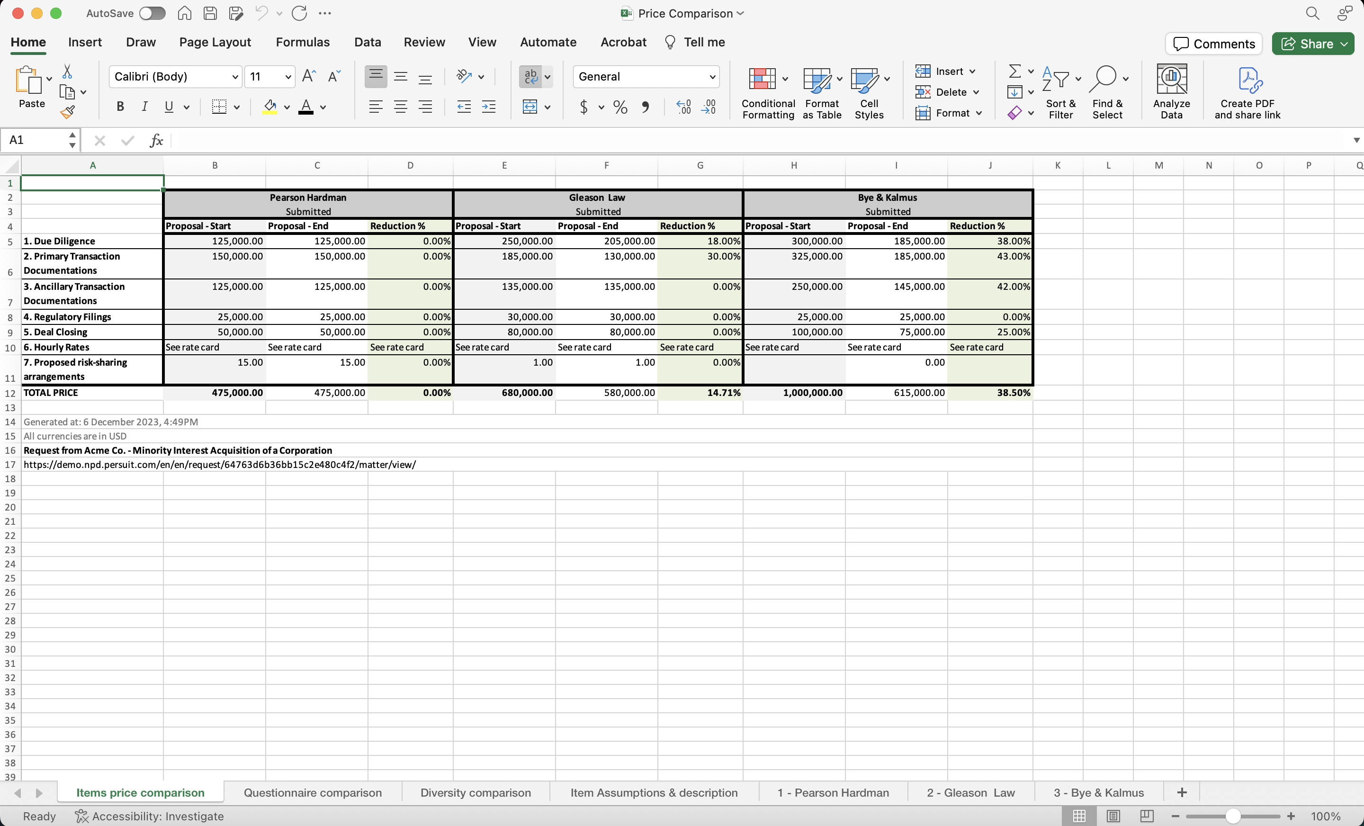Expand the Sort & Filter dropdown

(x=1078, y=79)
